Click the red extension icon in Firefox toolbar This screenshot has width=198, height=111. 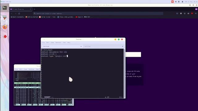tap(192, 14)
